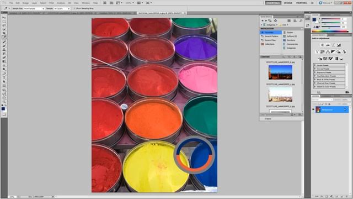
Task: Add a Black & White adjustment
Action: tap(333, 52)
